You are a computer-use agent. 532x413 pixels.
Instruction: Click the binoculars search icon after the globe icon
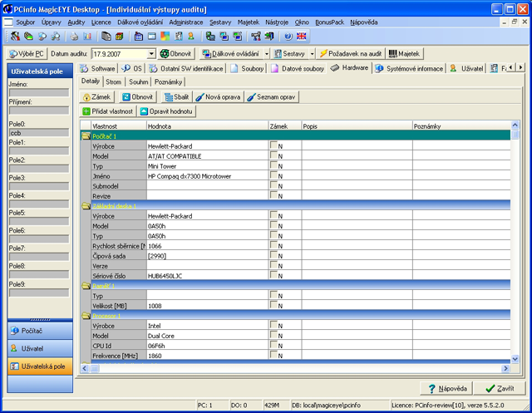(56, 36)
